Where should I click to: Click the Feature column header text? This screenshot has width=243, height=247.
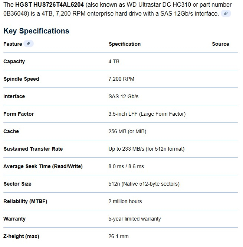point(13,44)
